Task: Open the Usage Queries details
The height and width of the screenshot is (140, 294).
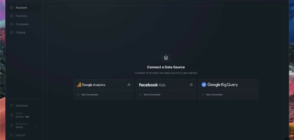Action: click(20, 115)
